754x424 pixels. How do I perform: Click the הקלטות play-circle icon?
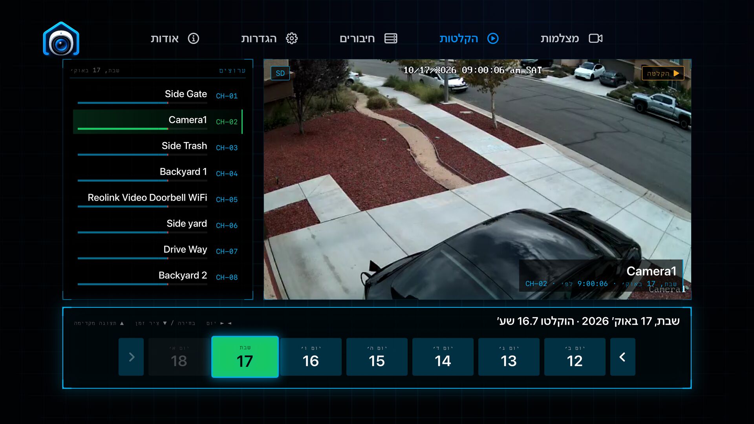pyautogui.click(x=493, y=38)
